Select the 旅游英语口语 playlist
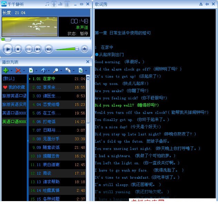 tap(14, 96)
